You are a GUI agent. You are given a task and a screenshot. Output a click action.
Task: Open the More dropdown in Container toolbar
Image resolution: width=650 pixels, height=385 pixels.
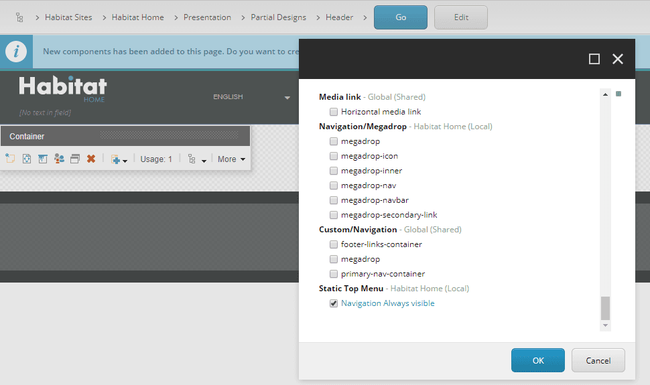pyautogui.click(x=231, y=159)
